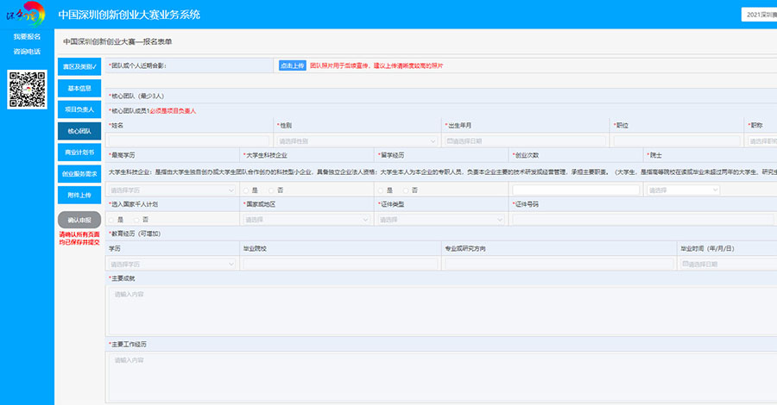This screenshot has height=405, width=777.
Task: Click the QR code image in sidebar
Action: pyautogui.click(x=28, y=90)
